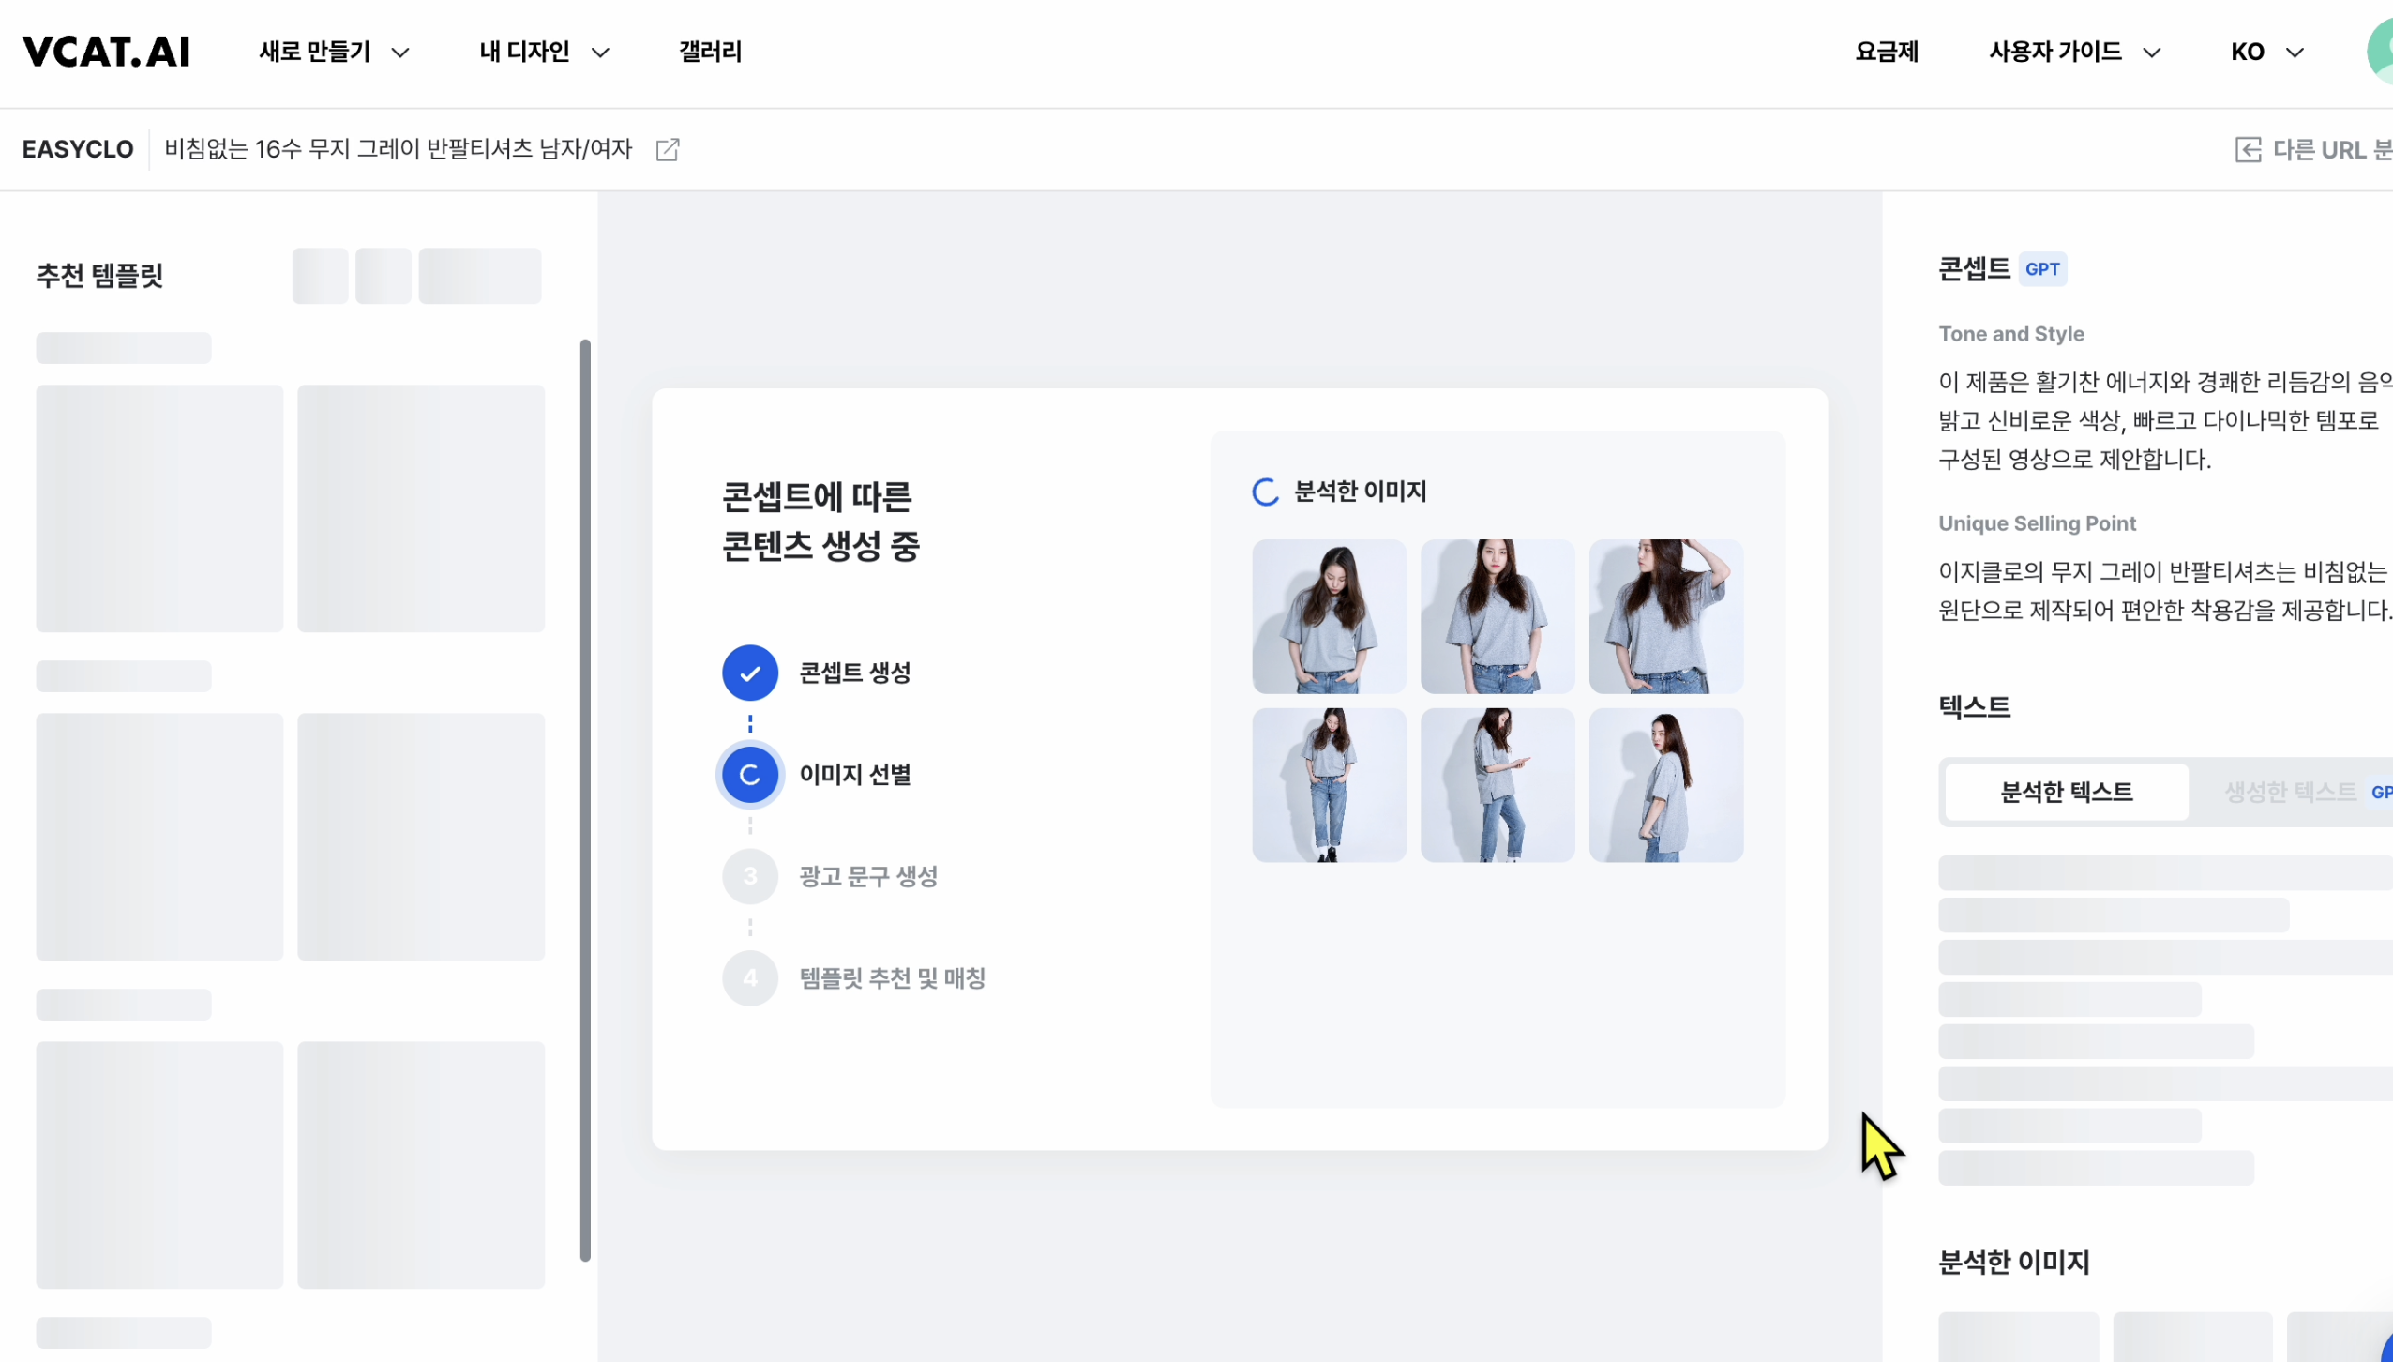This screenshot has width=2393, height=1362.
Task: Click the 템플릿 추천 및 매칭 step label
Action: [x=892, y=978]
